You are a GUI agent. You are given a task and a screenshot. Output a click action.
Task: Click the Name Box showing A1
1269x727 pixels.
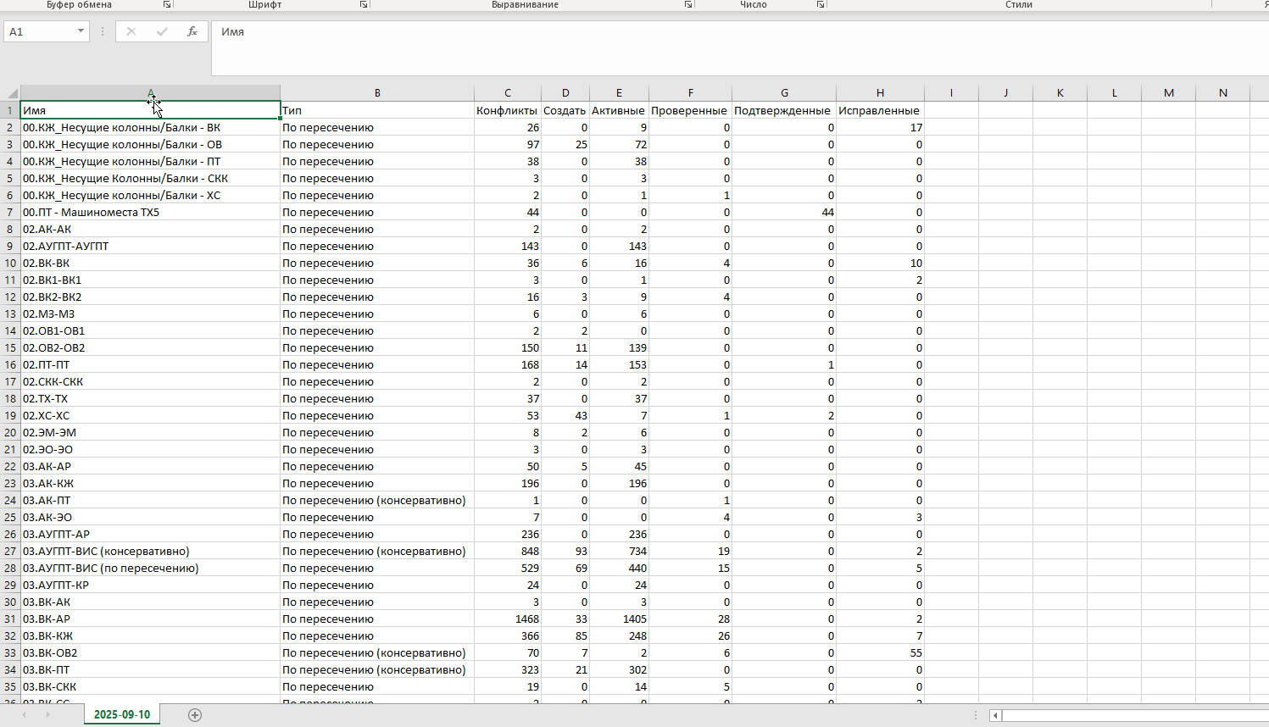40,31
